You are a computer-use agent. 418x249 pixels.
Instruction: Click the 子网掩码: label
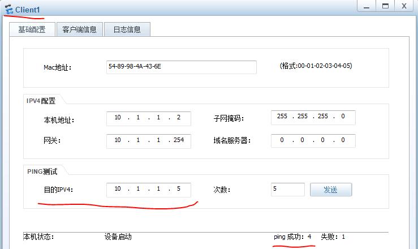(229, 118)
